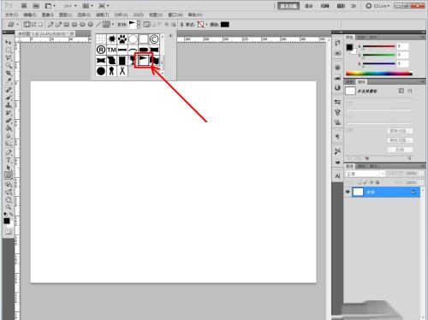
Task: Select the Freeform Pen tool in options bar
Action: (58, 25)
